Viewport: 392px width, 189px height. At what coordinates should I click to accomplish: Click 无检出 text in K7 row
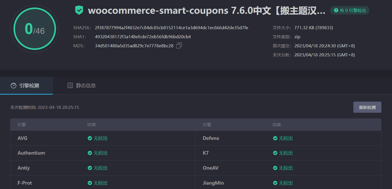286,153
